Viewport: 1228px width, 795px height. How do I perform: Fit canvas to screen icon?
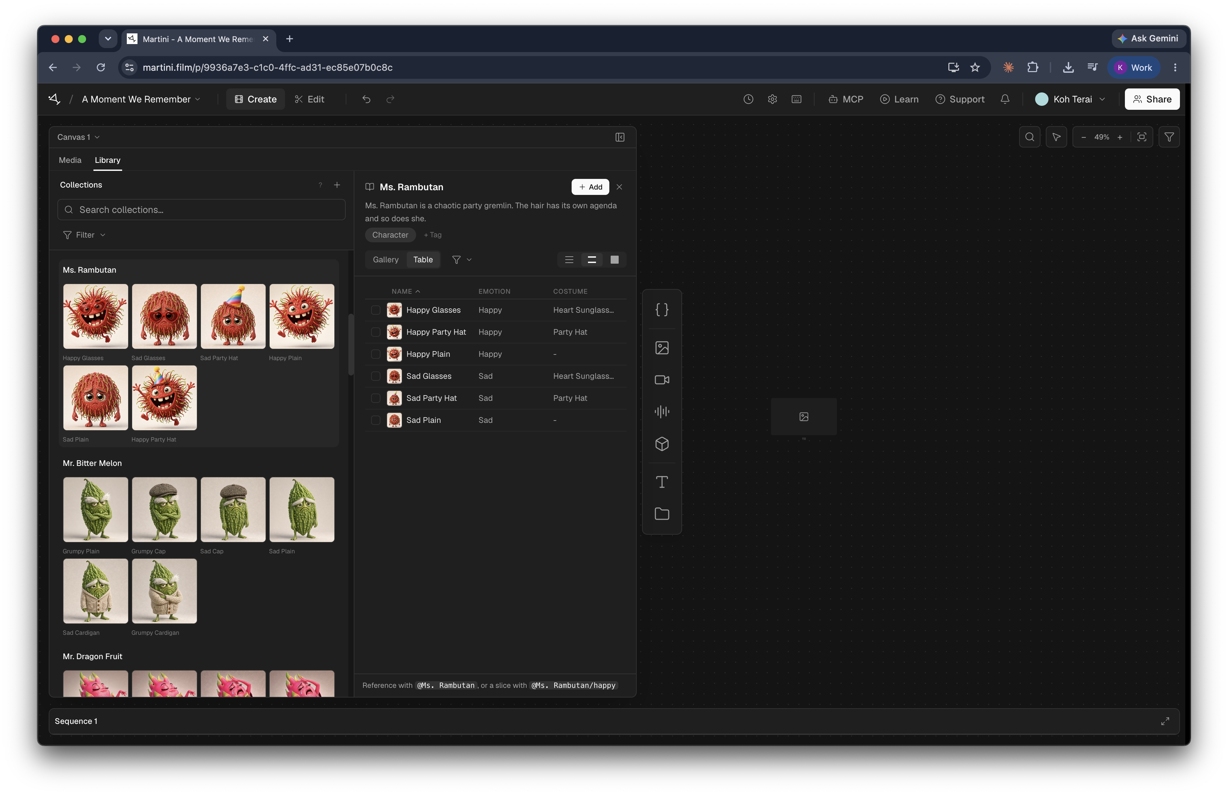click(1142, 137)
